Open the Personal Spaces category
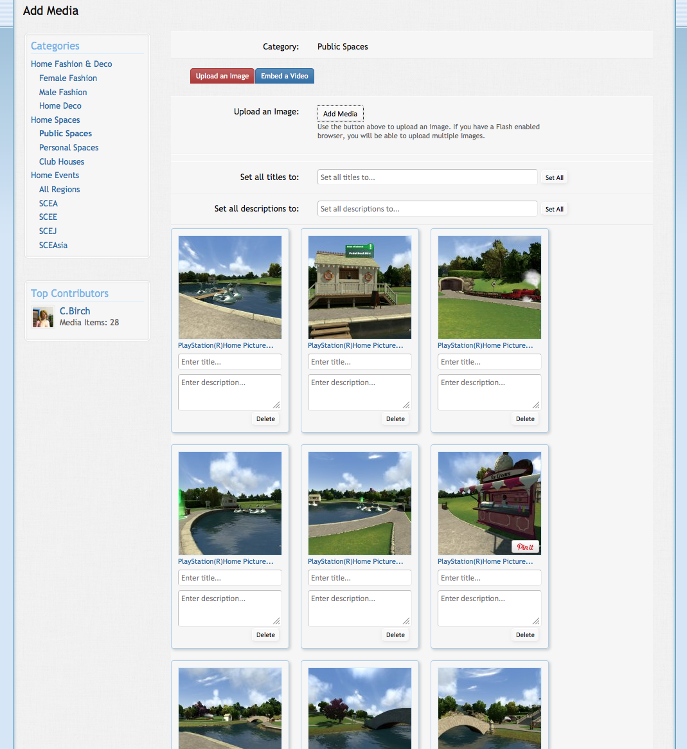Viewport: 687px width, 749px height. pyautogui.click(x=69, y=148)
